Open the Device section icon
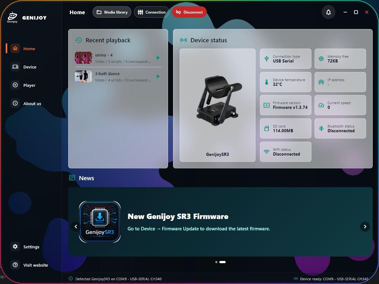 point(15,67)
